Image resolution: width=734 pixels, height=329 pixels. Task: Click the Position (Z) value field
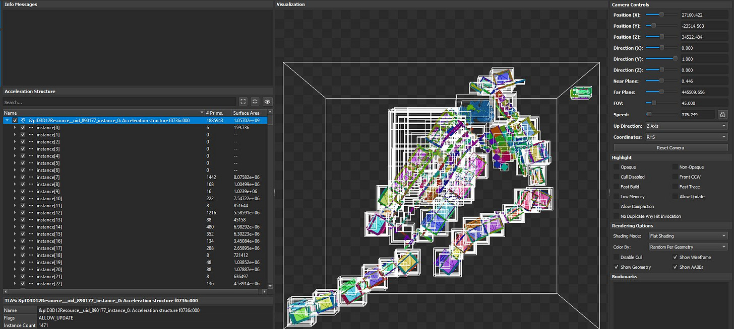point(703,37)
